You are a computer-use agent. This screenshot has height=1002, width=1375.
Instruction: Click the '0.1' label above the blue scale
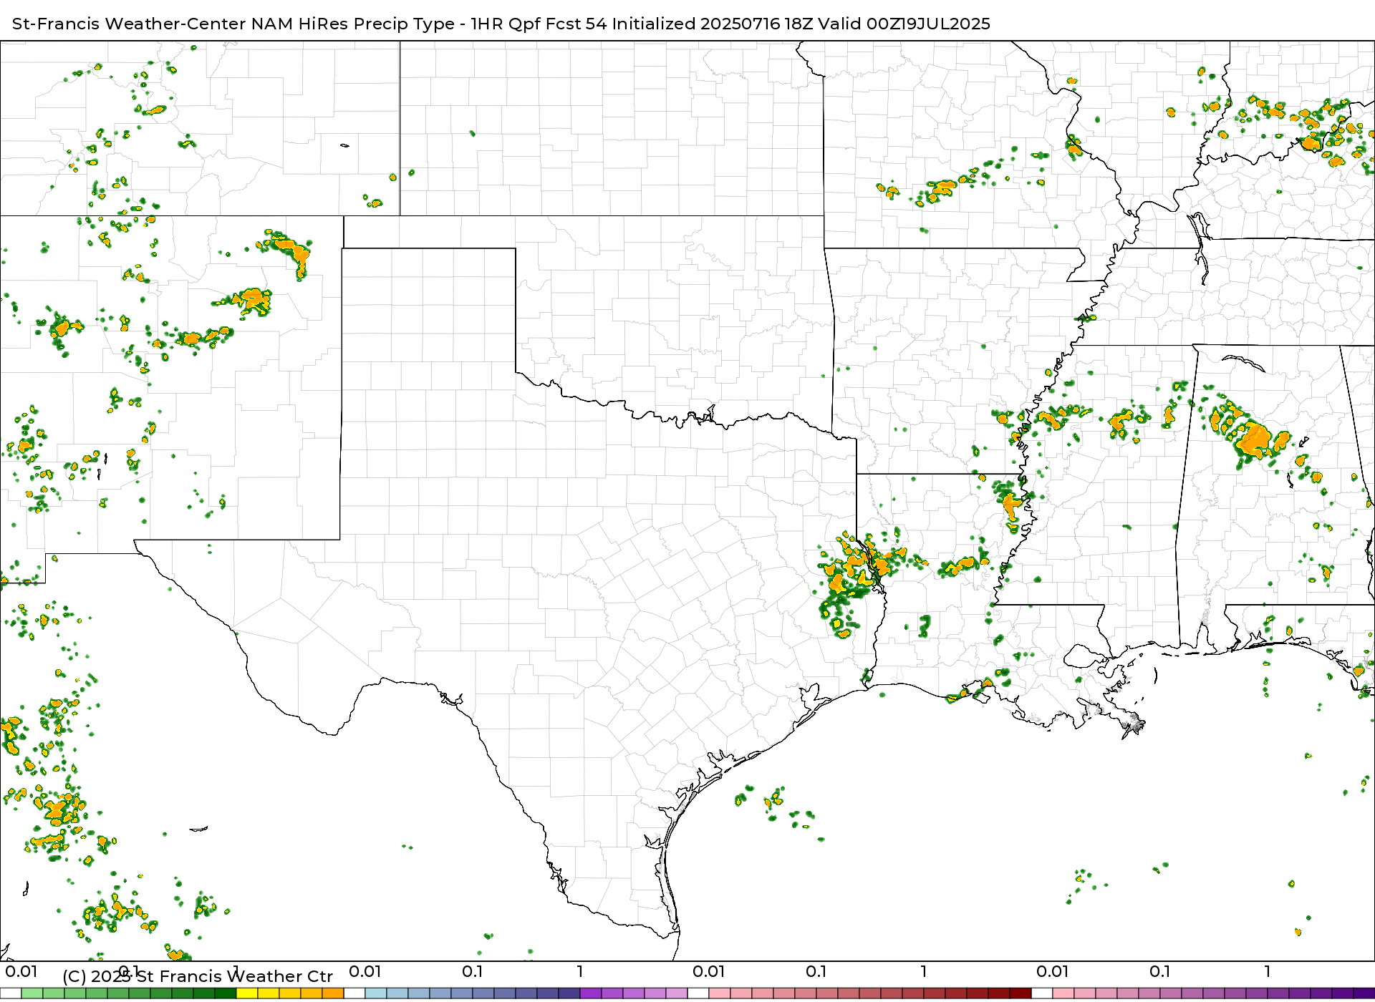coord(473,971)
